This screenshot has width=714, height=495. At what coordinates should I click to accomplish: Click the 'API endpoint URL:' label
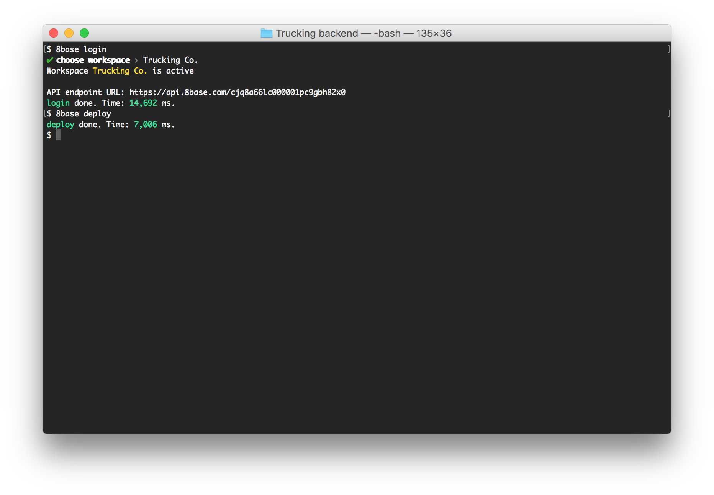[x=85, y=92]
